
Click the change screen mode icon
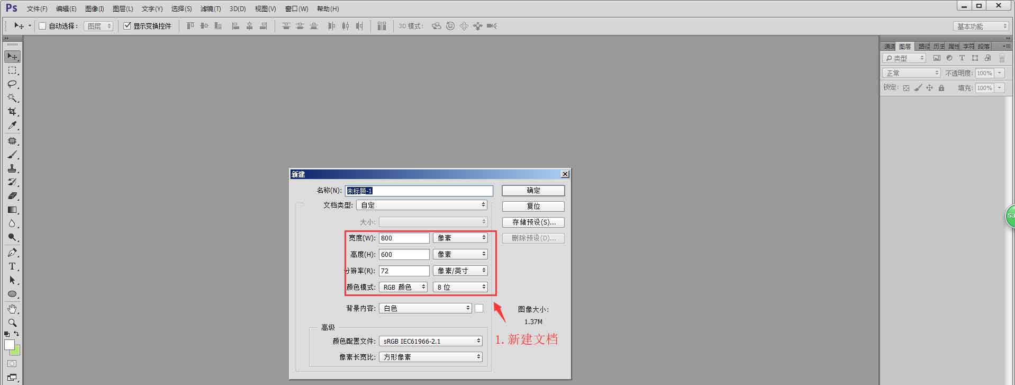pyautogui.click(x=12, y=378)
